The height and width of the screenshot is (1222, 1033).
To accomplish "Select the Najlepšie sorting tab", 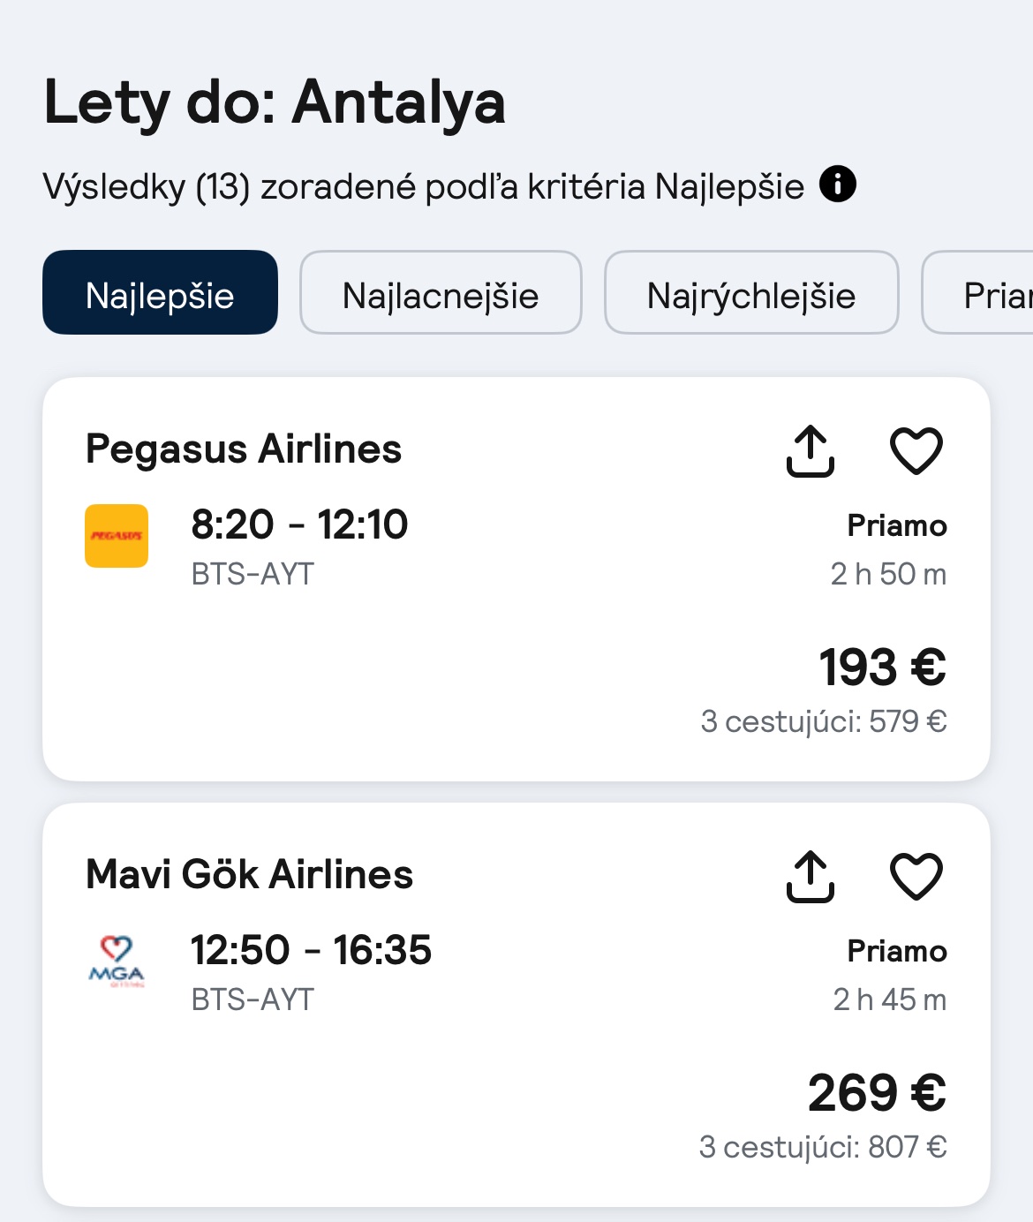I will [x=160, y=293].
